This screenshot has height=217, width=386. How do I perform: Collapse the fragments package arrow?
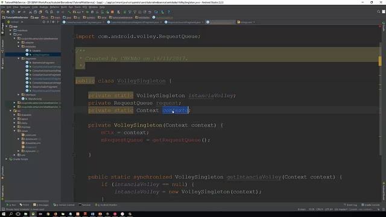19,58
